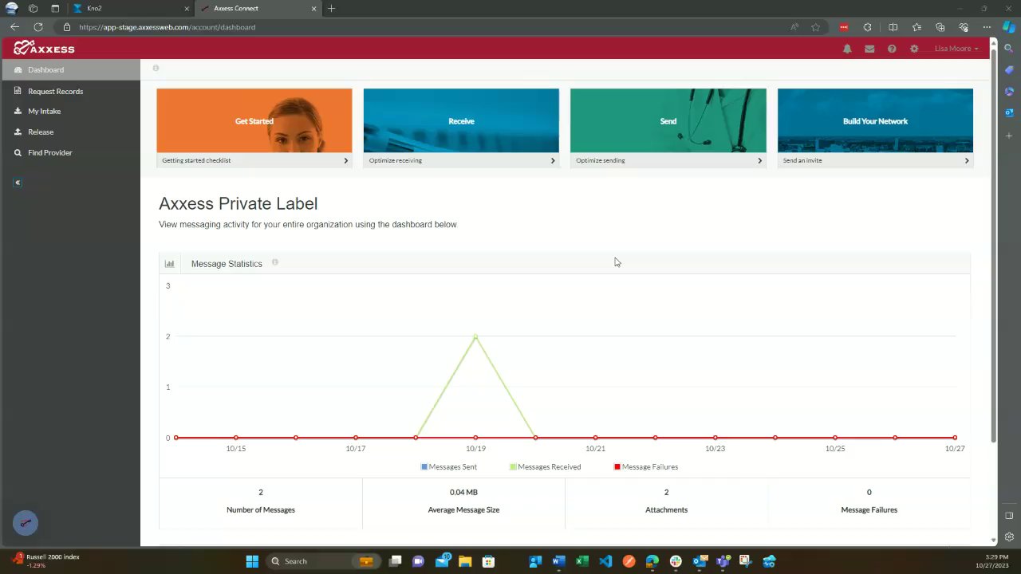Open the Getting started checklist link
This screenshot has width=1021, height=574.
coord(196,160)
